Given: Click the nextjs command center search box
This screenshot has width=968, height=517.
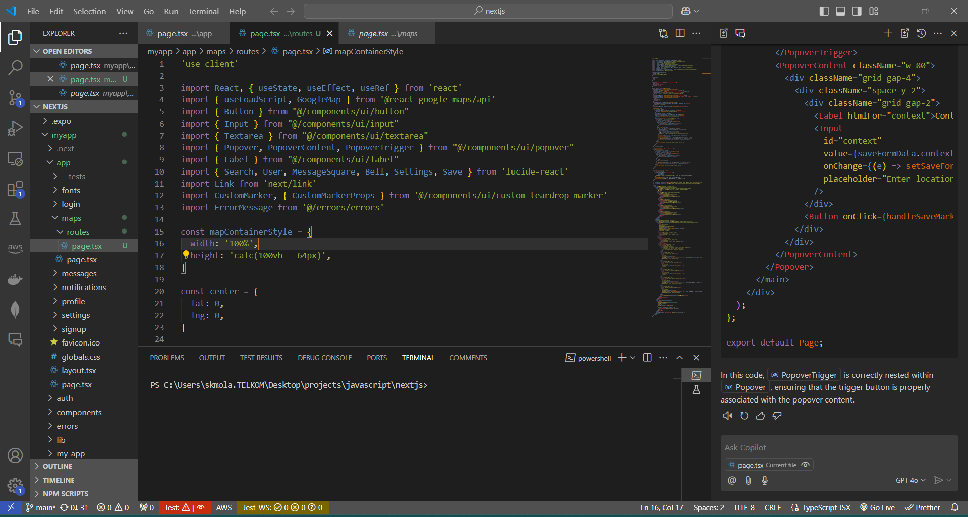Looking at the screenshot, I should [488, 11].
